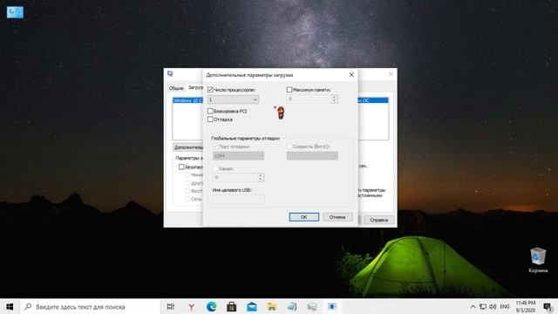This screenshot has width=558, height=314.
Task: Check the Блокировка PCI option
Action: [210, 111]
